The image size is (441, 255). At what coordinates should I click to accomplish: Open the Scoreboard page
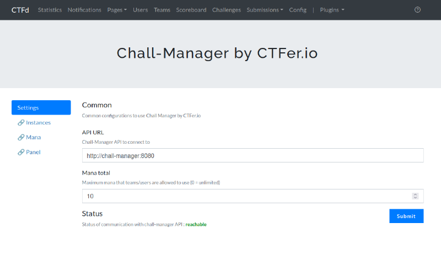(191, 10)
